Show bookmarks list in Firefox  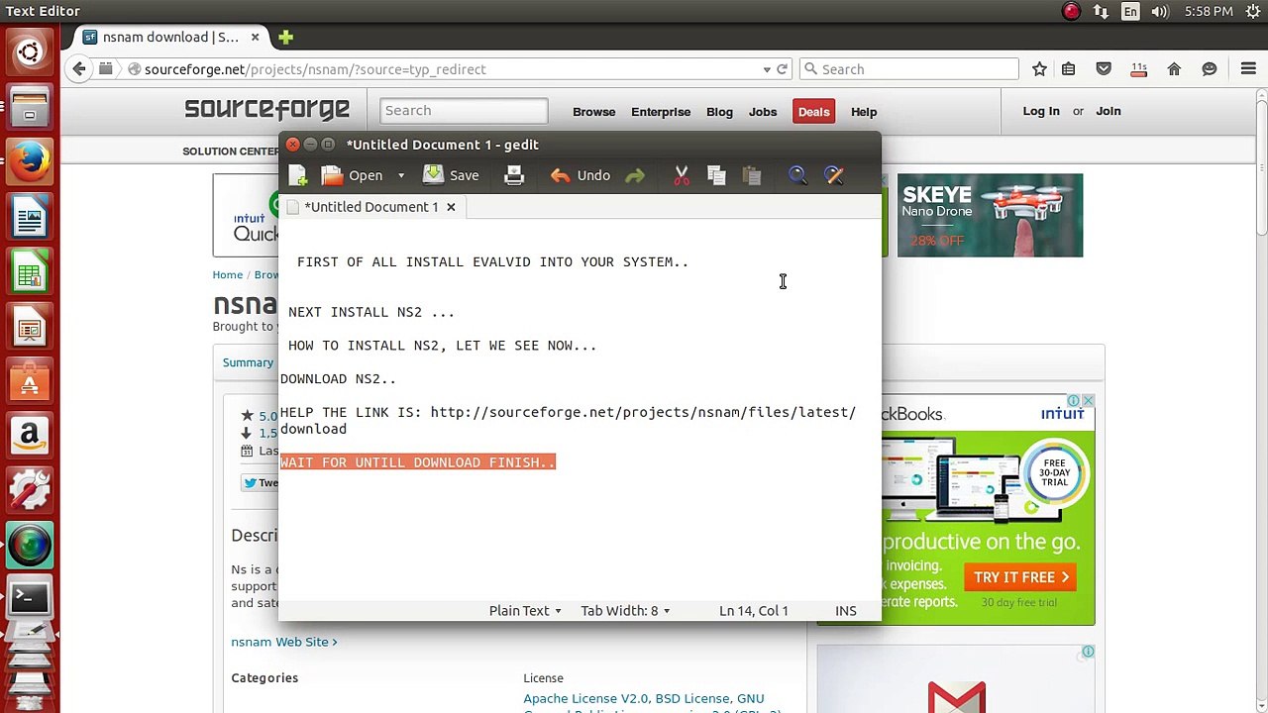pyautogui.click(x=1068, y=69)
